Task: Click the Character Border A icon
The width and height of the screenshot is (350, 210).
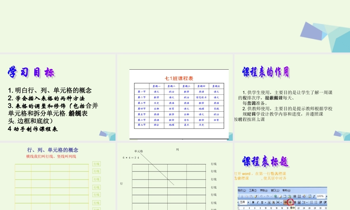Action: pyautogui.click(x=269, y=202)
